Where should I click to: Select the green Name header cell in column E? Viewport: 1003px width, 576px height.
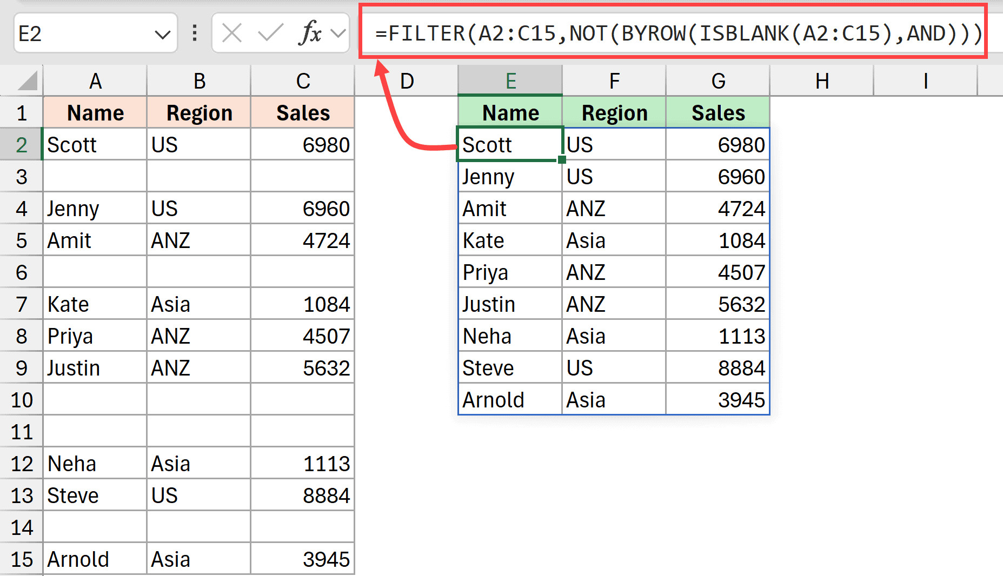[x=510, y=112]
